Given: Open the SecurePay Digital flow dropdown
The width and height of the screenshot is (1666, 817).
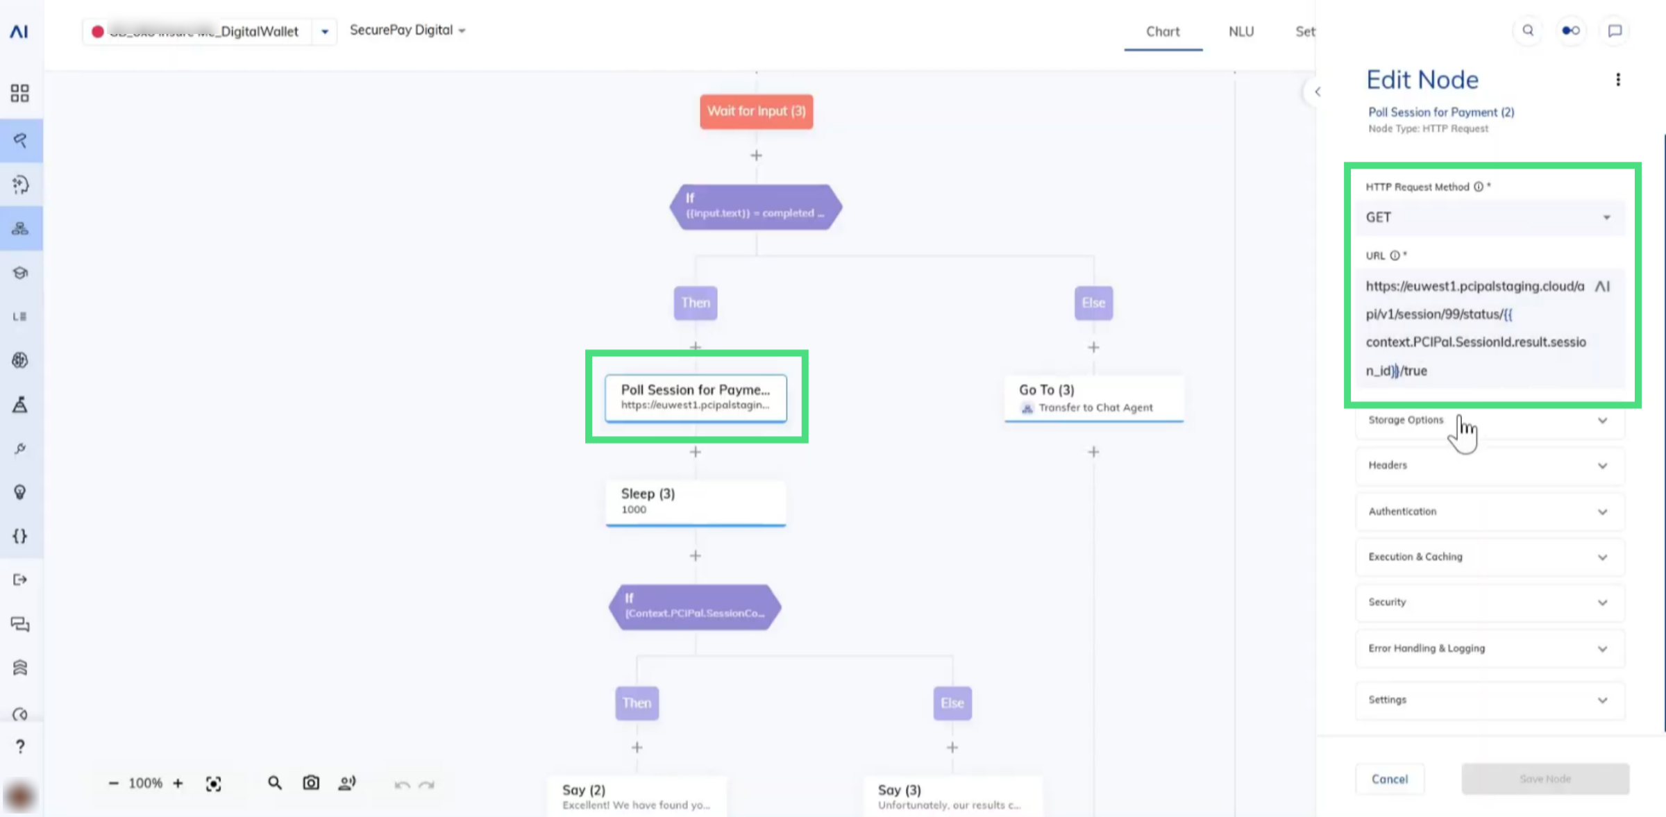Looking at the screenshot, I should (407, 30).
